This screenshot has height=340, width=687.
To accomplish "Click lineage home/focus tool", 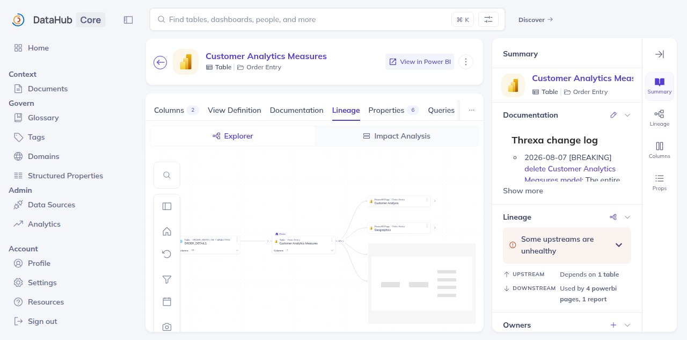I will (167, 232).
